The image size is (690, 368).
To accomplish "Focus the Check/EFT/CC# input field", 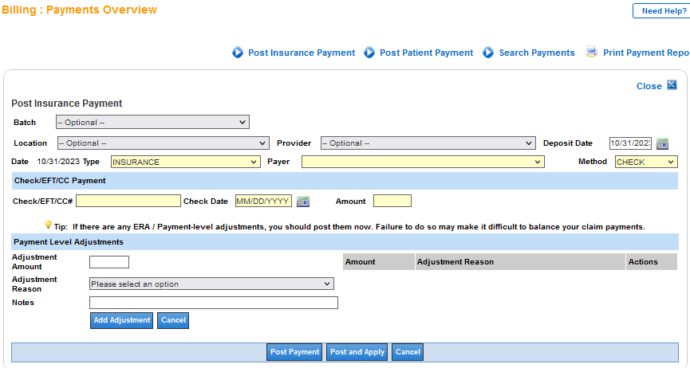I will tap(128, 201).
